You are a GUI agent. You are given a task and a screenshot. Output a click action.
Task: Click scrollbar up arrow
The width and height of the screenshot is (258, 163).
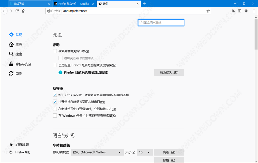coord(256,17)
